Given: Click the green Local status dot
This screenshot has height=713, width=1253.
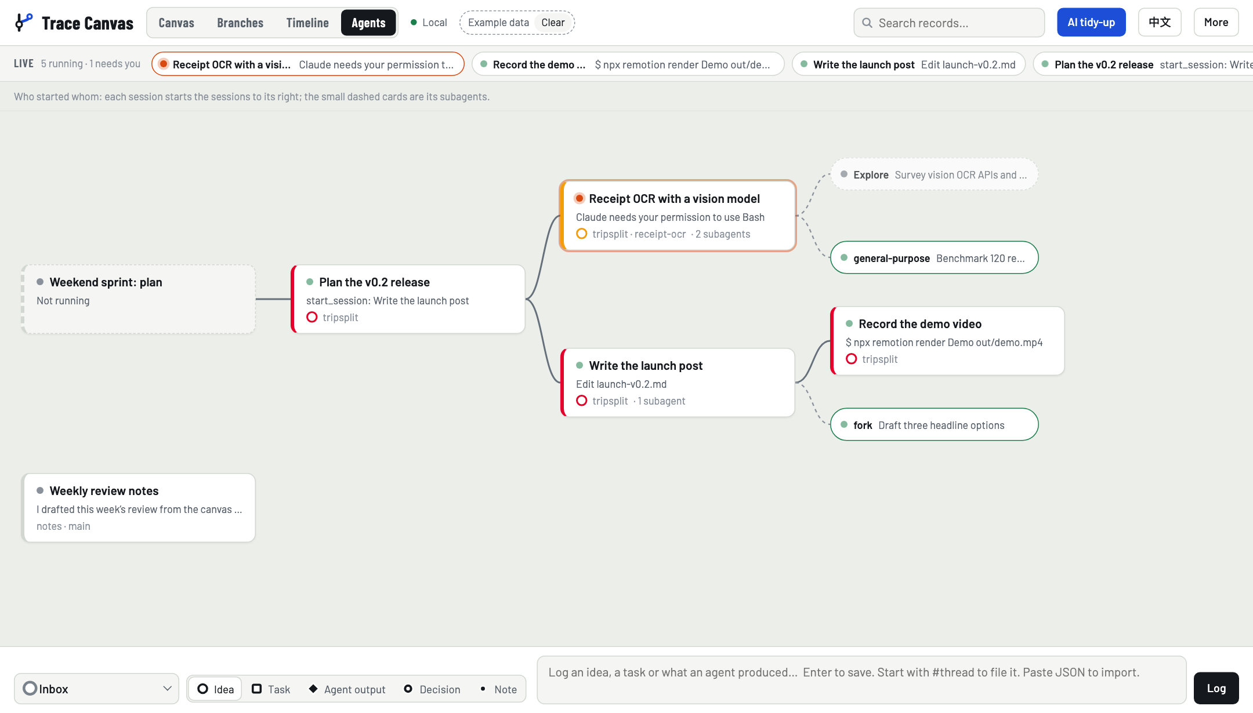Looking at the screenshot, I should coord(414,23).
